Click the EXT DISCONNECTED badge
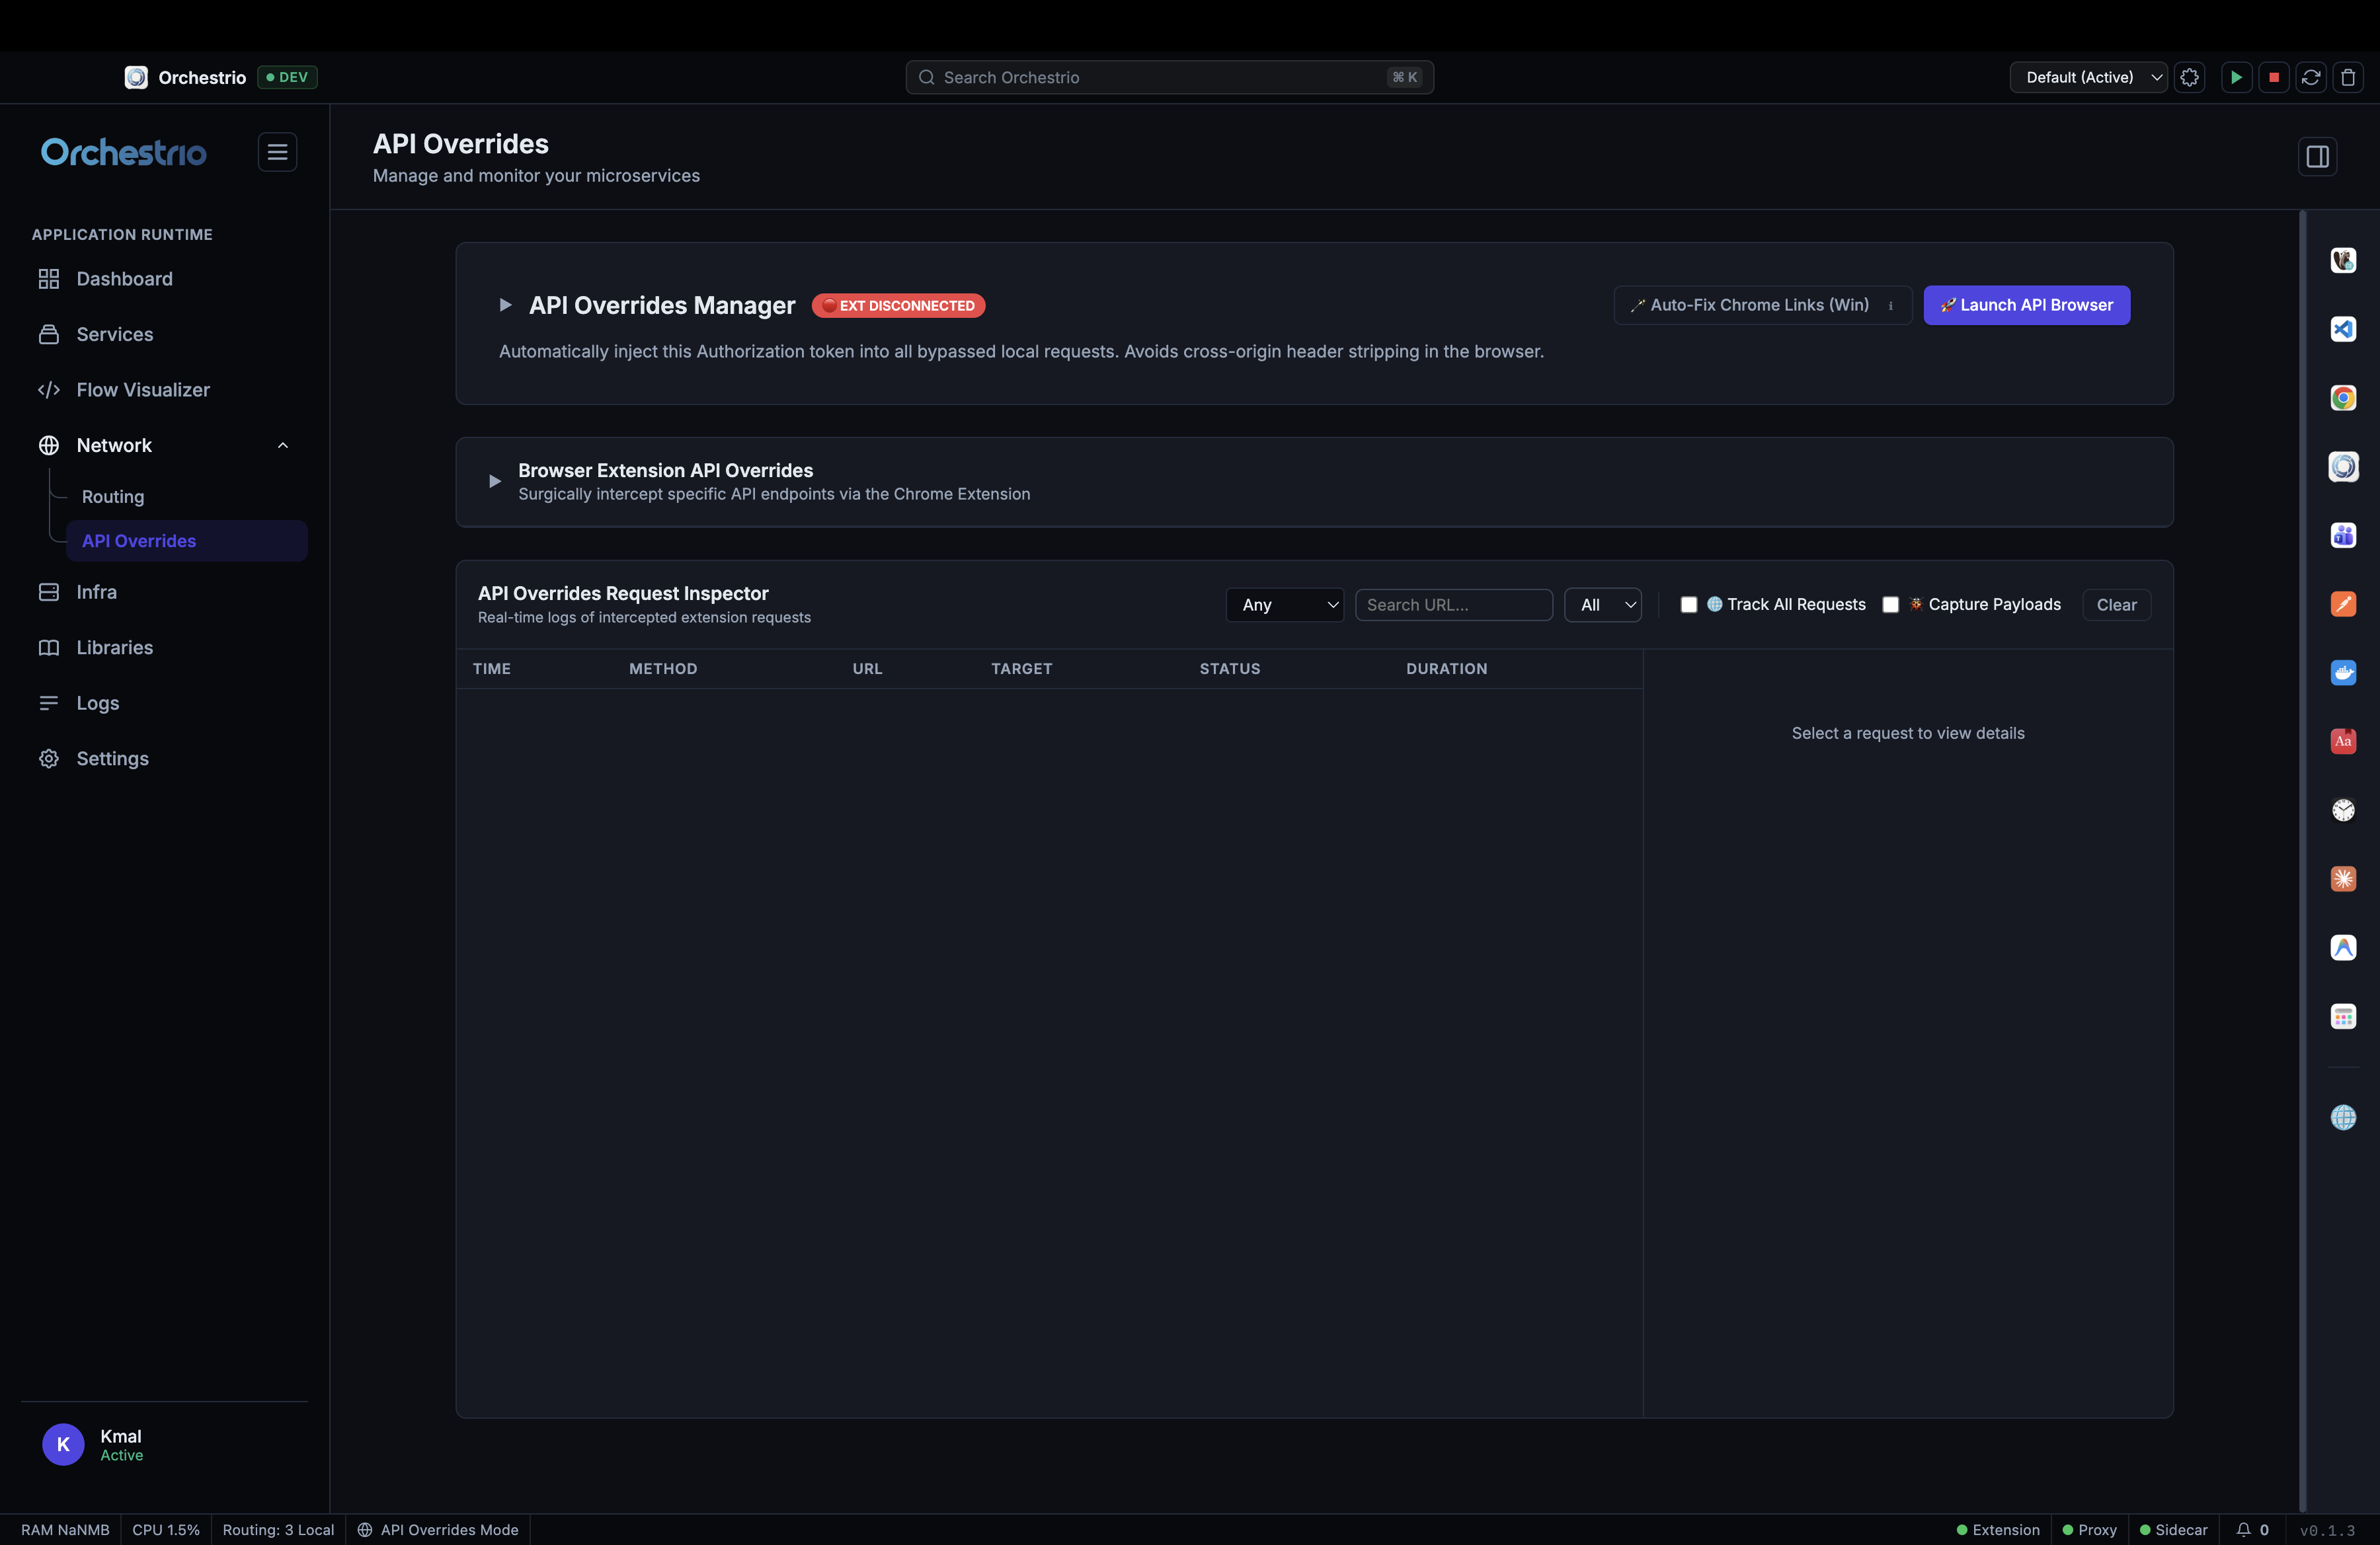The height and width of the screenshot is (1545, 2380). (x=898, y=306)
